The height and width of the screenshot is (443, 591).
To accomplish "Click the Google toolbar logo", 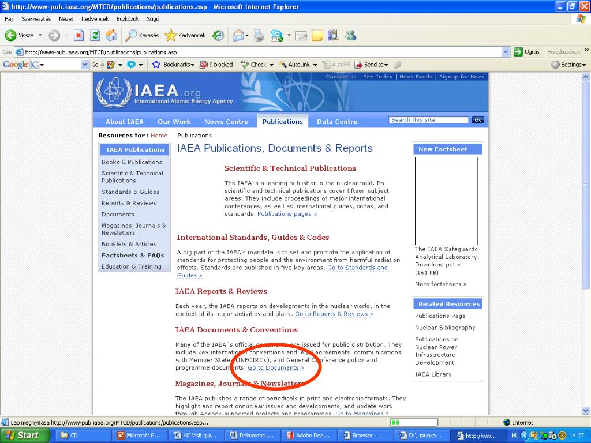I will coord(15,65).
